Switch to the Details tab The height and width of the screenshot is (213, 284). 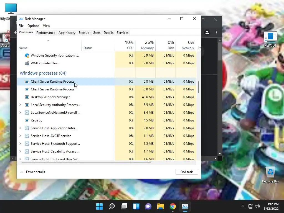[108, 33]
